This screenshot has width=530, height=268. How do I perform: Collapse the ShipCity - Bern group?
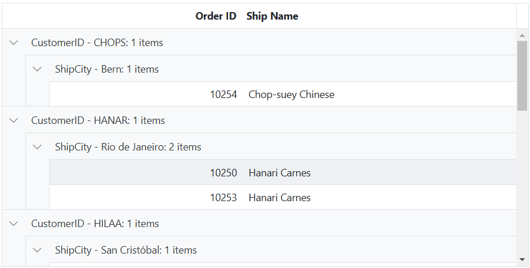(x=37, y=69)
